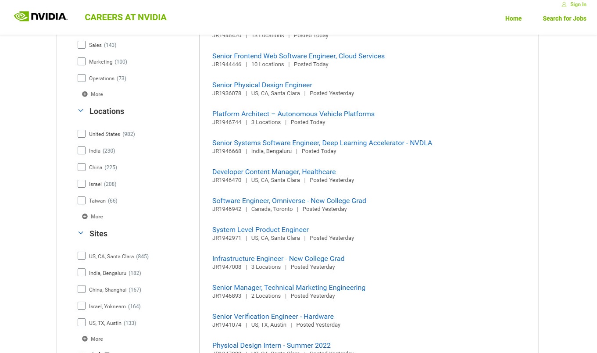Screen dimensions: 597x353
Task: Check the United States location checkbox
Action: pos(82,134)
